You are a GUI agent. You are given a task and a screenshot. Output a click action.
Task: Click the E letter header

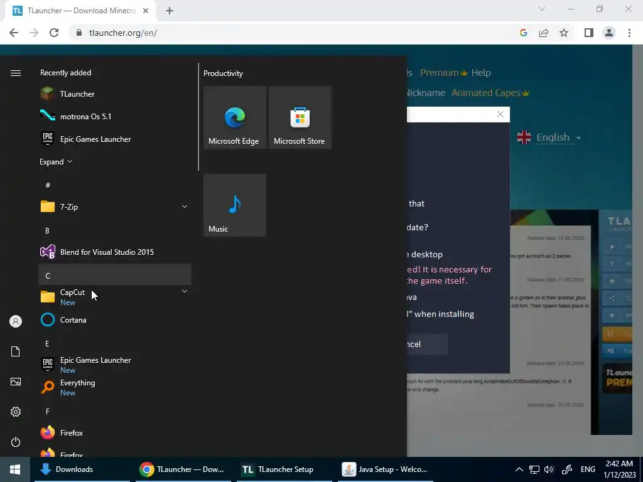(x=115, y=343)
